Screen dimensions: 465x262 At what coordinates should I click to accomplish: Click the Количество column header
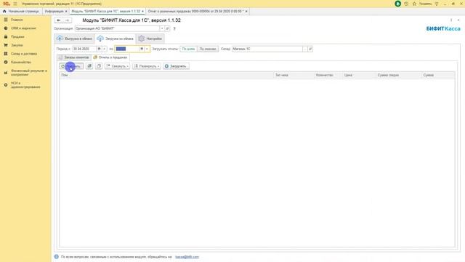click(x=328, y=75)
